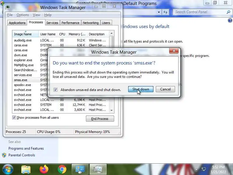The image size is (233, 175).
Task: Expand the Control Panel address bar dropdown
Action: point(159,12)
